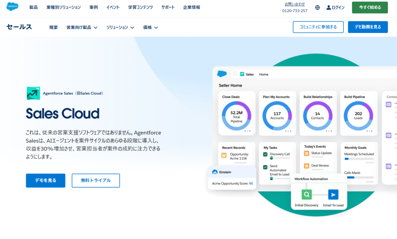Click the 今すぐ始める button
The height and width of the screenshot is (239, 397).
(x=369, y=7)
